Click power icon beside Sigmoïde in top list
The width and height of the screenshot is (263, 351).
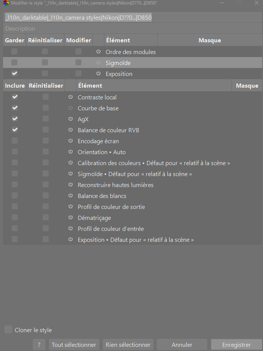(98, 63)
